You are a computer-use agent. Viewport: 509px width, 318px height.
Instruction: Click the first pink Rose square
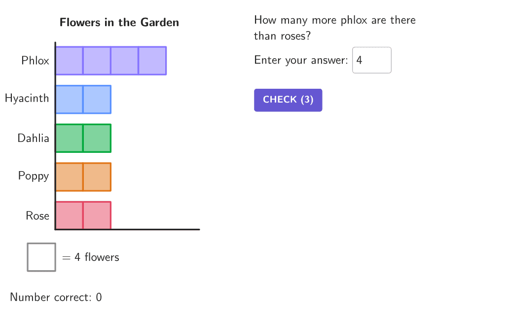pyautogui.click(x=69, y=215)
